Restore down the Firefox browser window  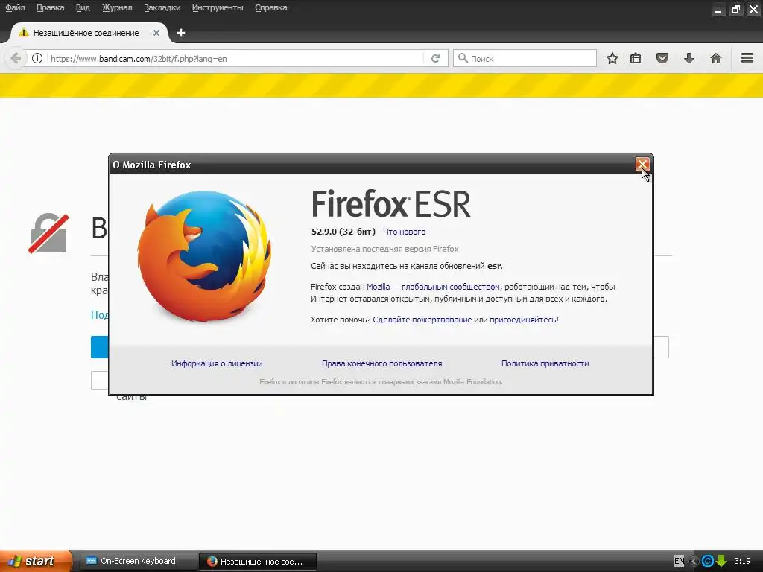pos(736,10)
